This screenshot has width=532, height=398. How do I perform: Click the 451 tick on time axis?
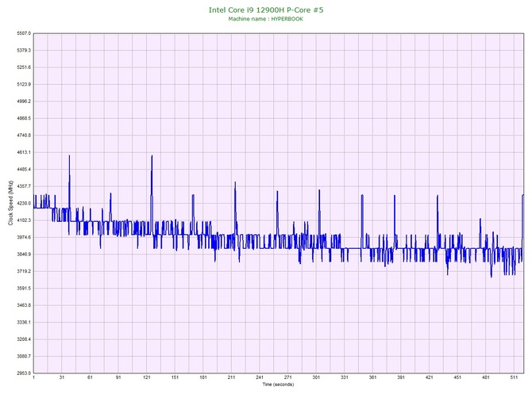pos(457,377)
